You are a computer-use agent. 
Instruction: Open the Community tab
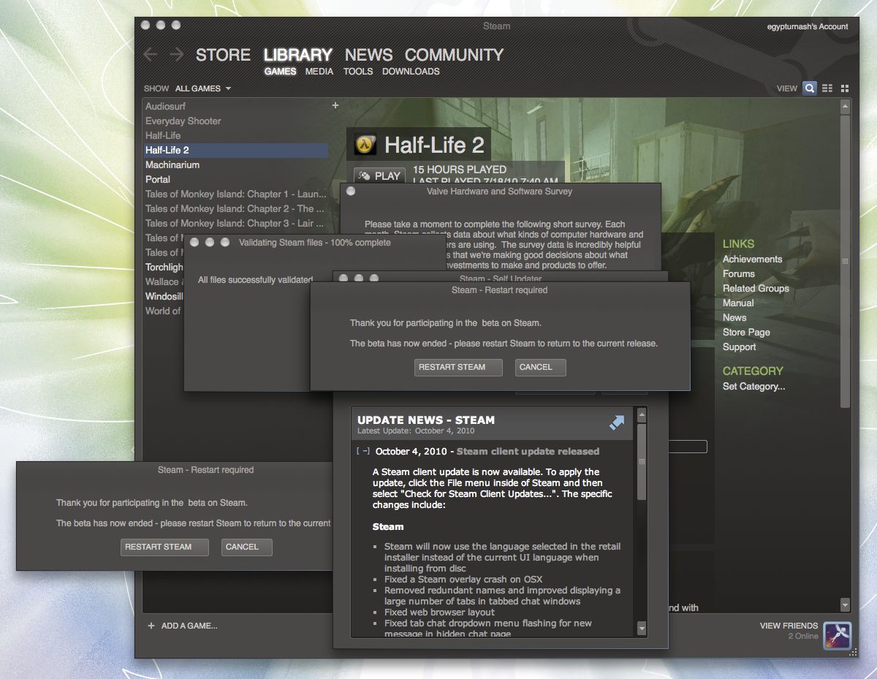(454, 55)
